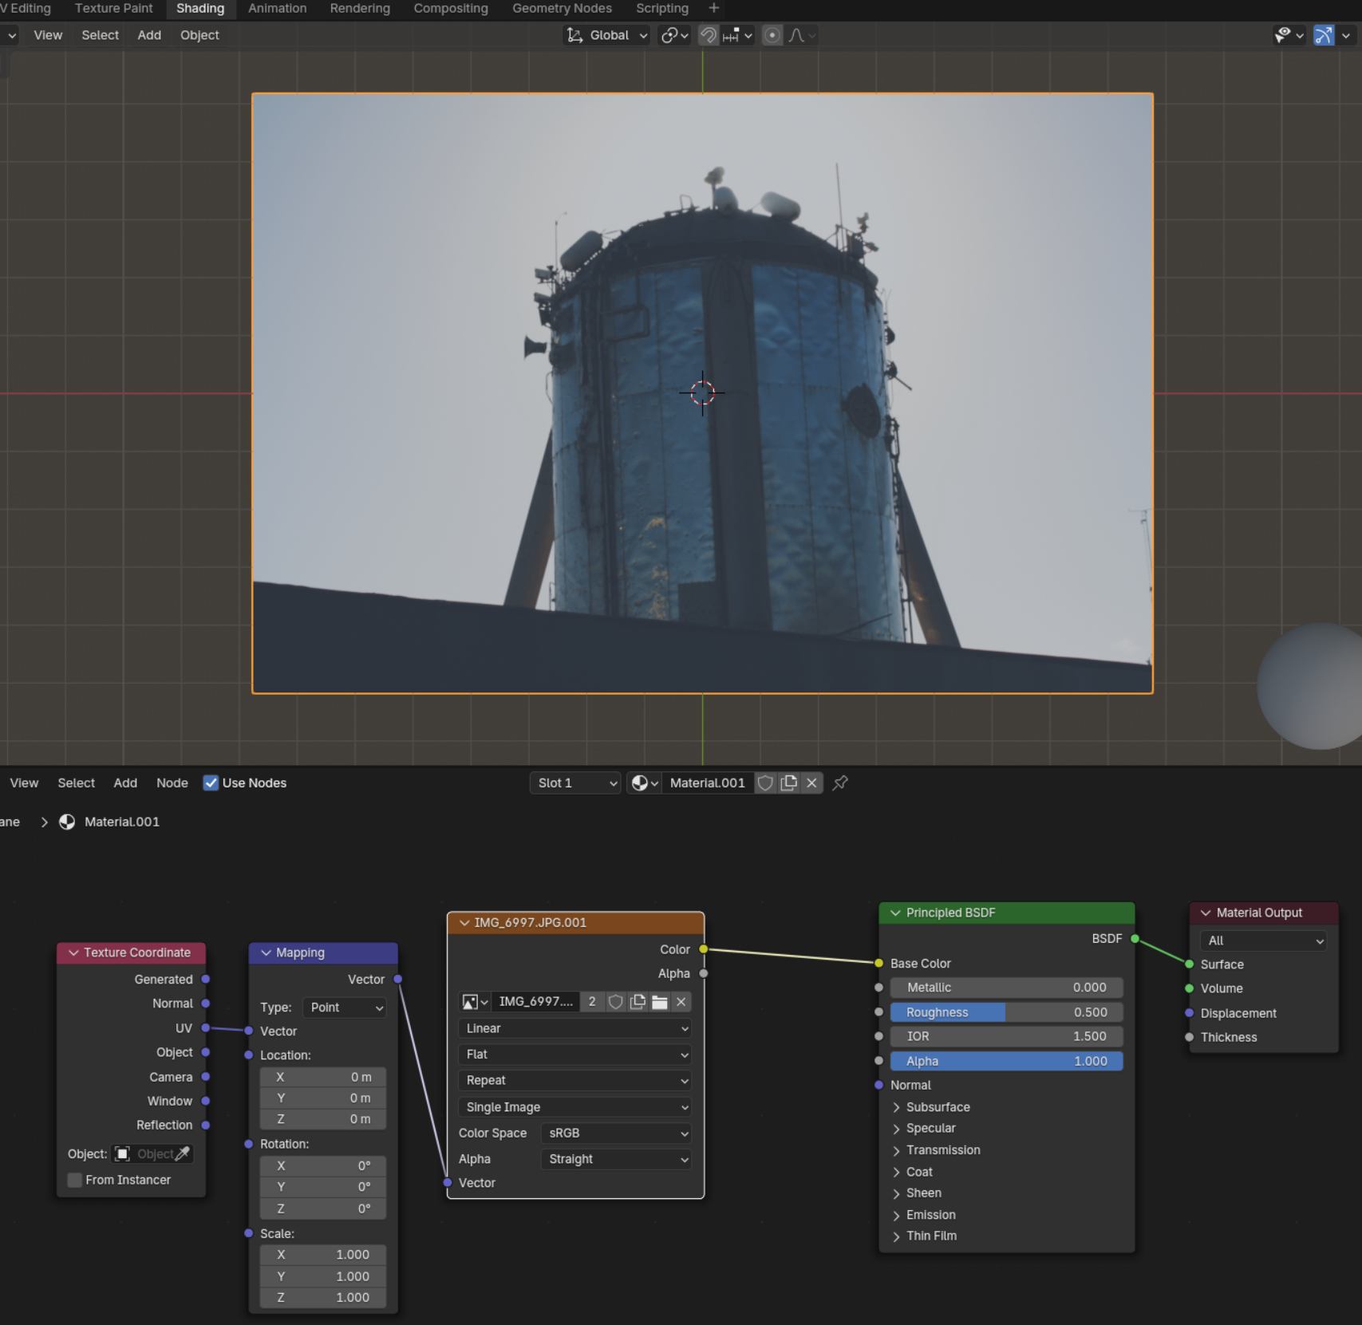Open image file with folder icon

tap(659, 1002)
